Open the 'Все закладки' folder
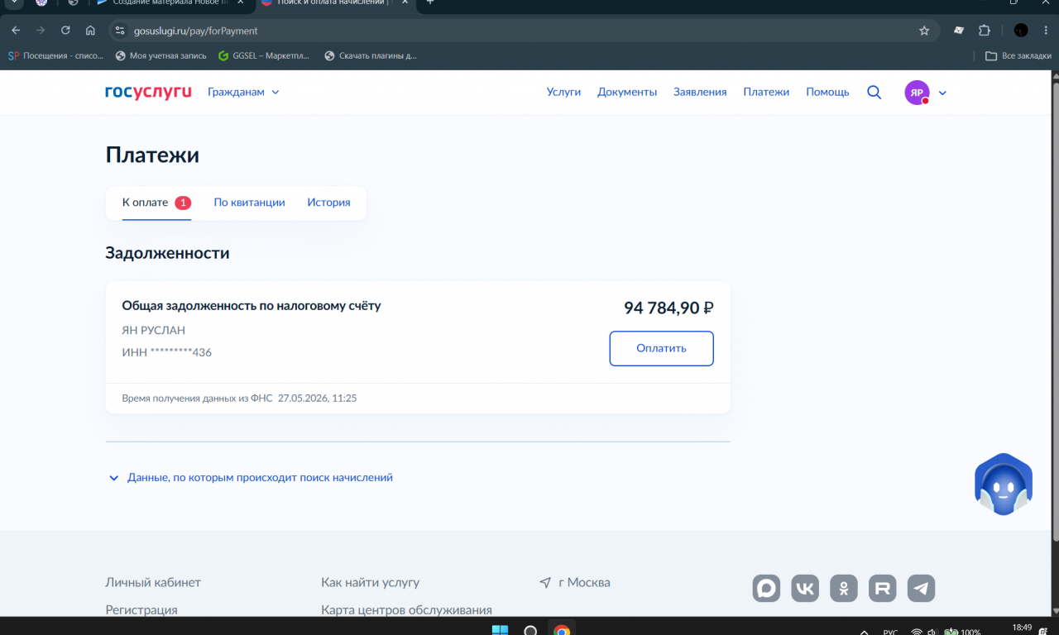 click(x=1018, y=56)
